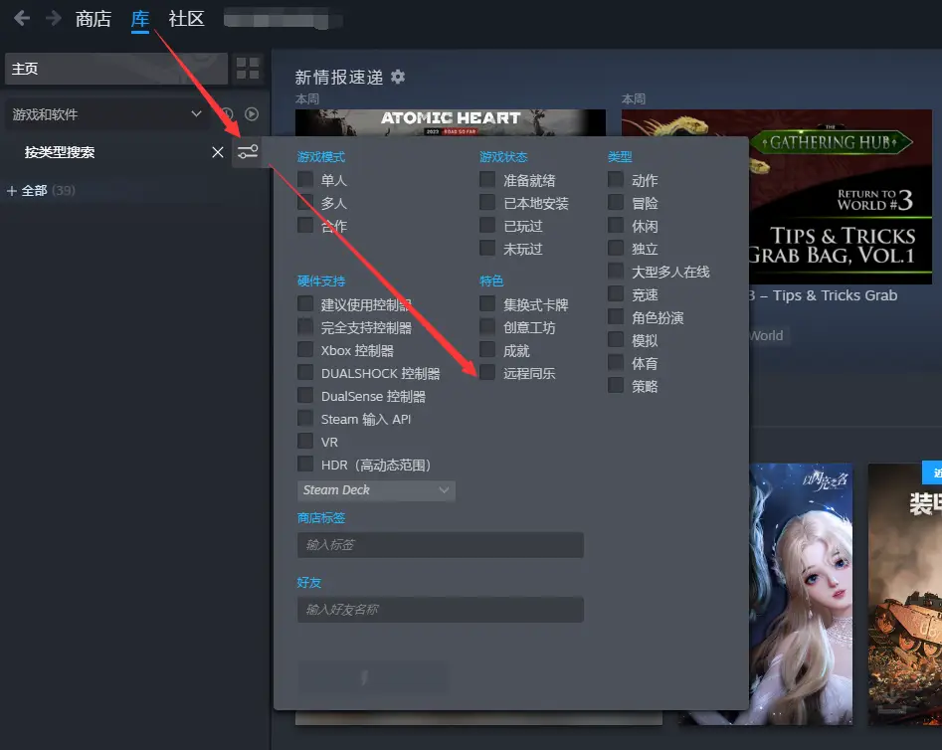Enable the 体育 genre filter

point(615,362)
